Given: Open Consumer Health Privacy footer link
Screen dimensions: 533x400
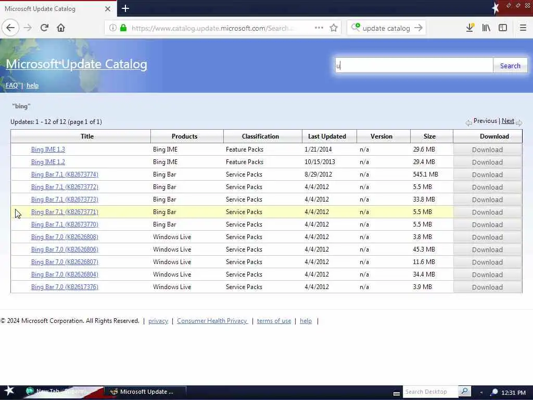Looking at the screenshot, I should tap(212, 321).
